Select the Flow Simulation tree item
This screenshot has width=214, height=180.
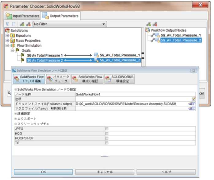click(x=29, y=45)
